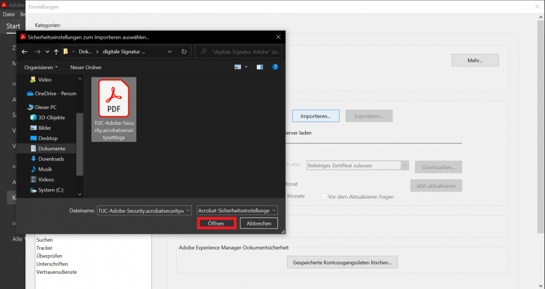This screenshot has height=289, width=545.
Task: Open the Datei menu in Acrobat
Action: pyautogui.click(x=8, y=15)
